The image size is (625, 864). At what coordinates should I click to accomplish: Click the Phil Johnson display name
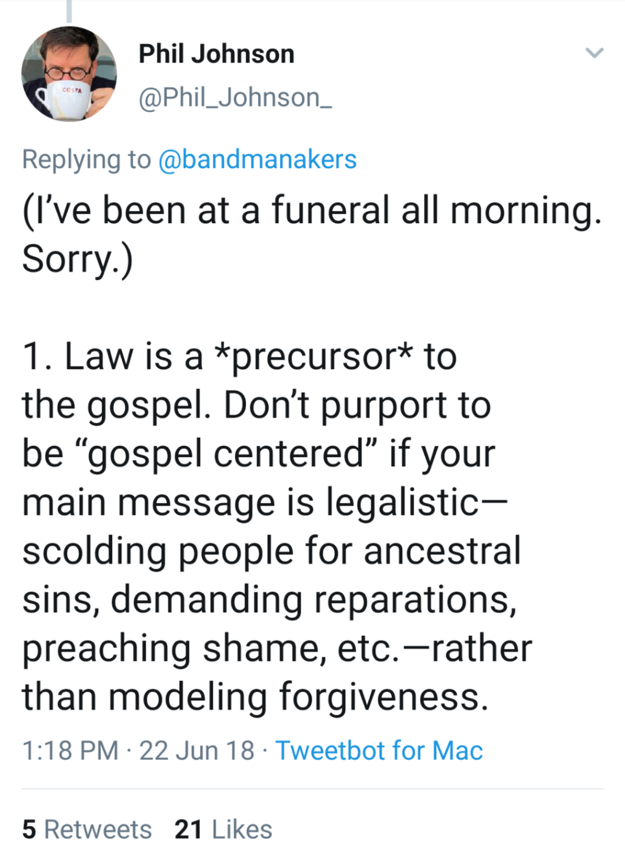216,54
